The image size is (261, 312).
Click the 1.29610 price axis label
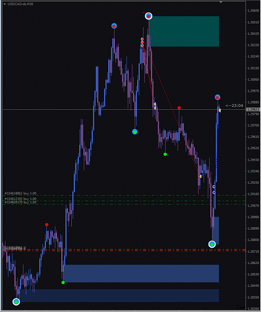click(x=253, y=137)
